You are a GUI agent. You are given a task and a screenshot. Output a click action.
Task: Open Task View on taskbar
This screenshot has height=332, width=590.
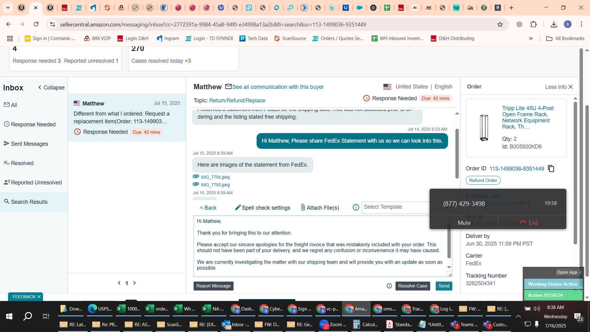(x=46, y=316)
